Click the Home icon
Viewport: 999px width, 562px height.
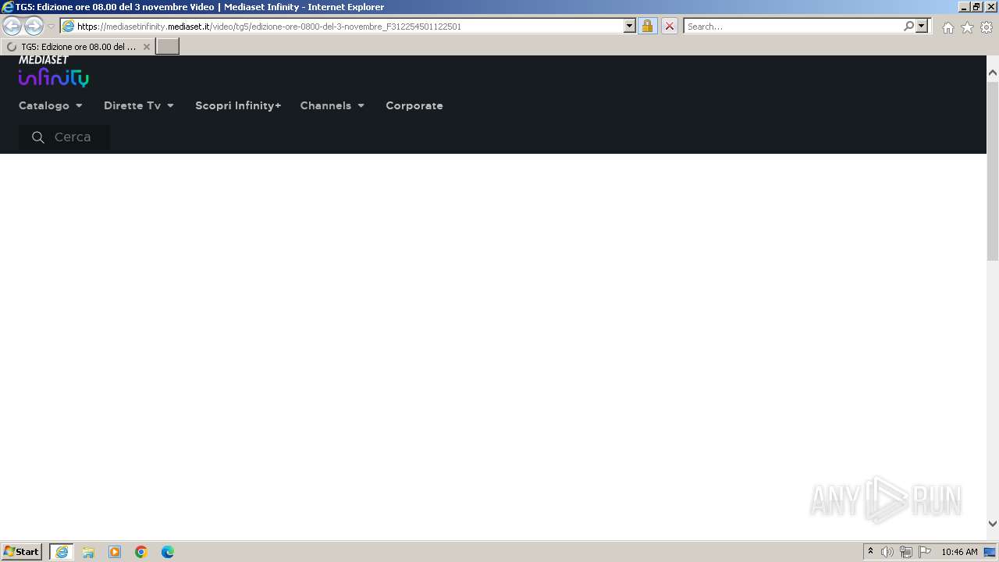pos(947,27)
